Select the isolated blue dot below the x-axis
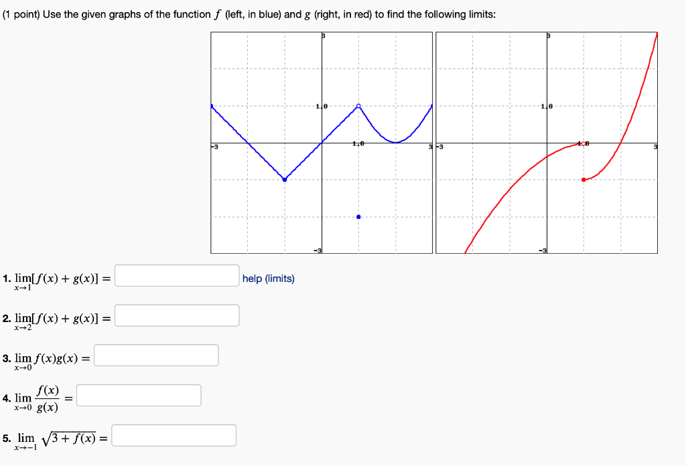 click(x=359, y=216)
